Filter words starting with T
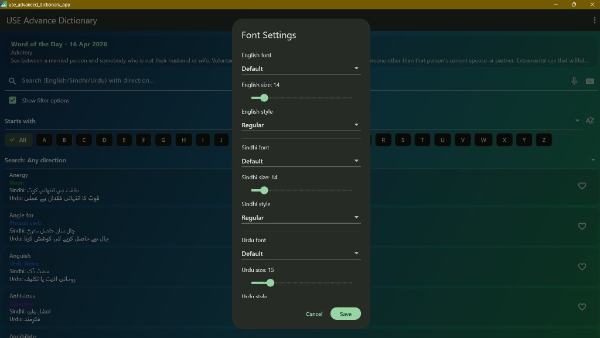Image resolution: width=600 pixels, height=338 pixels. pyautogui.click(x=422, y=140)
